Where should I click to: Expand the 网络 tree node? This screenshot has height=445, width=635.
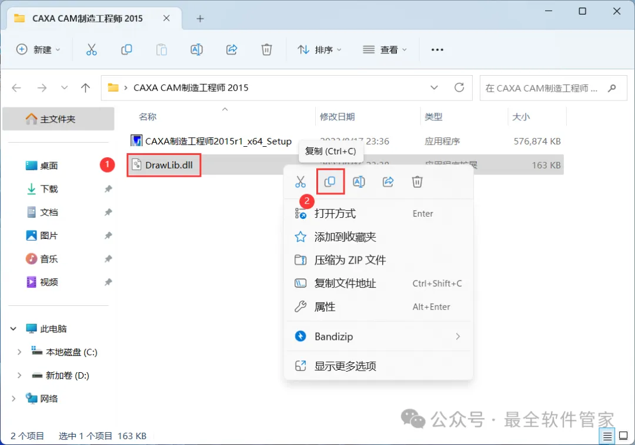pos(14,399)
